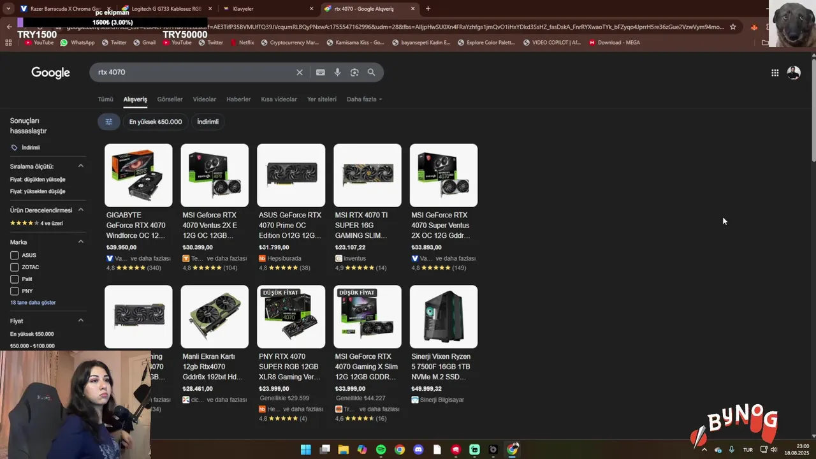Switch to the Klavyeler browser tab
Image resolution: width=816 pixels, height=459 pixels.
tap(268, 9)
